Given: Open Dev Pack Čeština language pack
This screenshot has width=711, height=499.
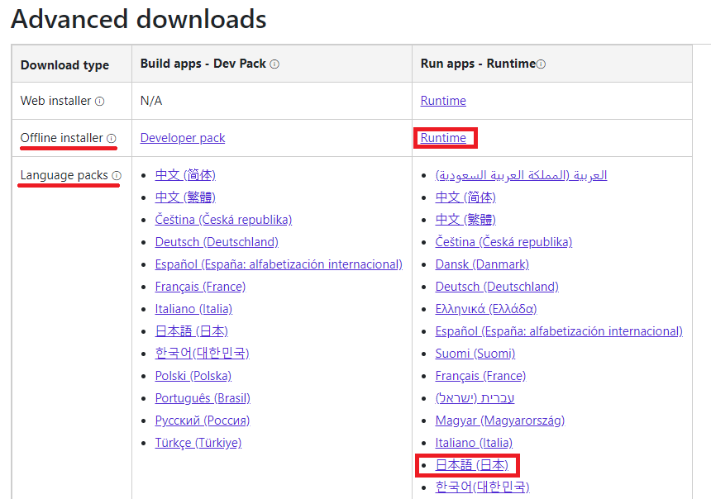Looking at the screenshot, I should [x=223, y=220].
